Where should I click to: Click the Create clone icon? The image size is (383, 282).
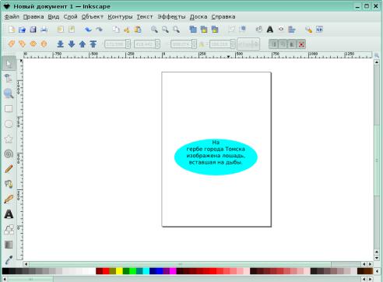(204, 30)
